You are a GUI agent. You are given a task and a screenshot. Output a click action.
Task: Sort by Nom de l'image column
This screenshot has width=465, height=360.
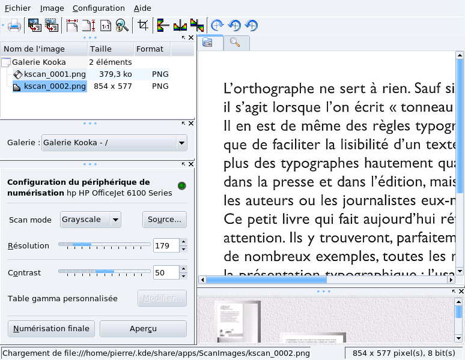click(44, 49)
